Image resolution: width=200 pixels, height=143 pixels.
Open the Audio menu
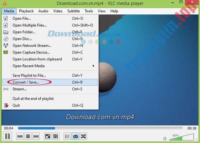[43, 11]
